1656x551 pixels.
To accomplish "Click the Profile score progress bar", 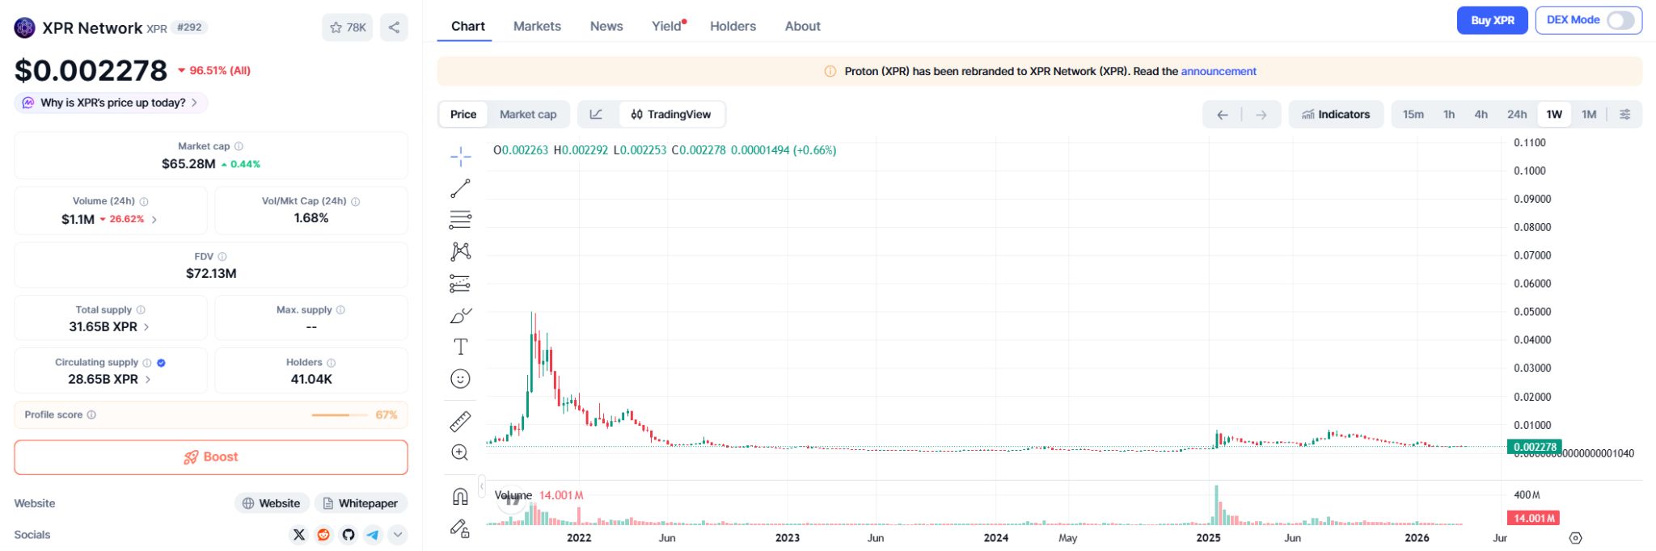I will point(340,414).
